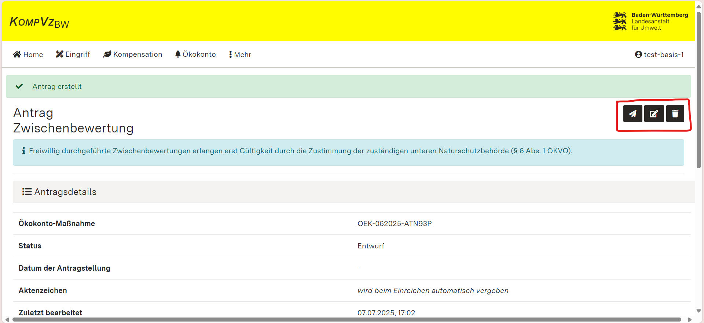Click the horizontal scrollbar at the bottom
This screenshot has height=323, width=704.
click(346, 319)
